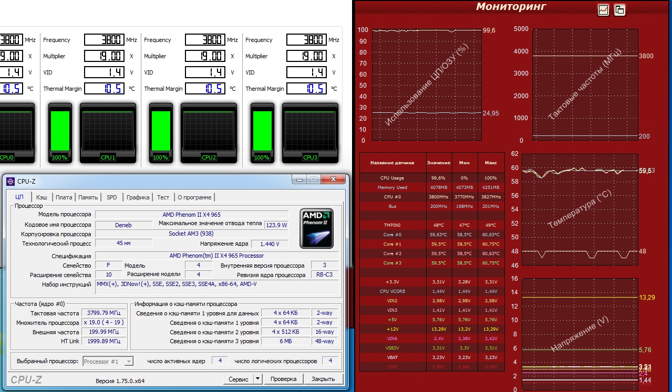Click the 6 МБ level 3 cache value

(285, 341)
